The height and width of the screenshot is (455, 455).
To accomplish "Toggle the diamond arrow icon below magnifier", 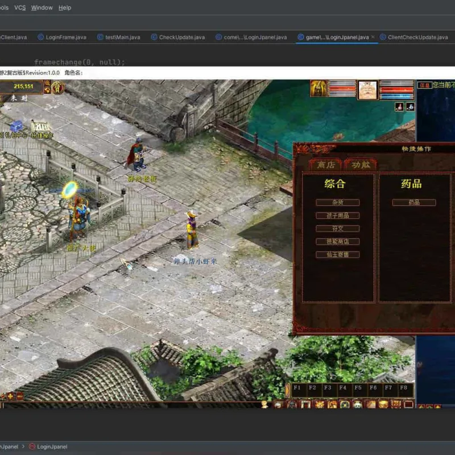I will pos(47,90).
